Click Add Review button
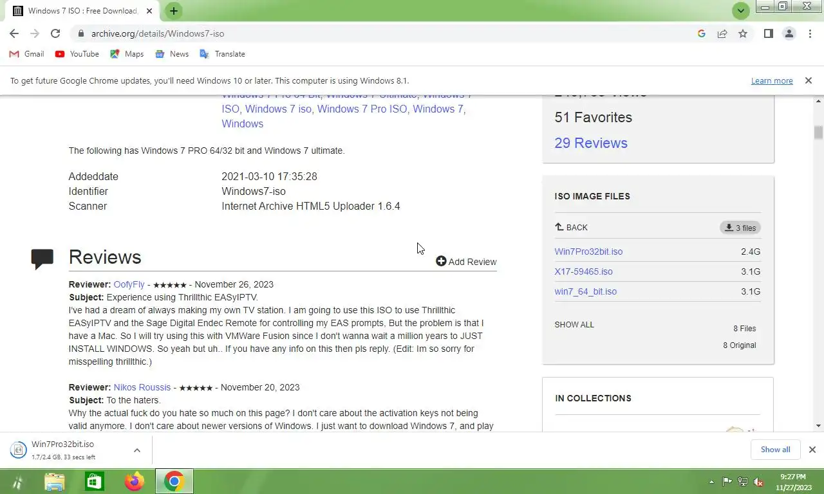This screenshot has width=824, height=494. [x=466, y=261]
